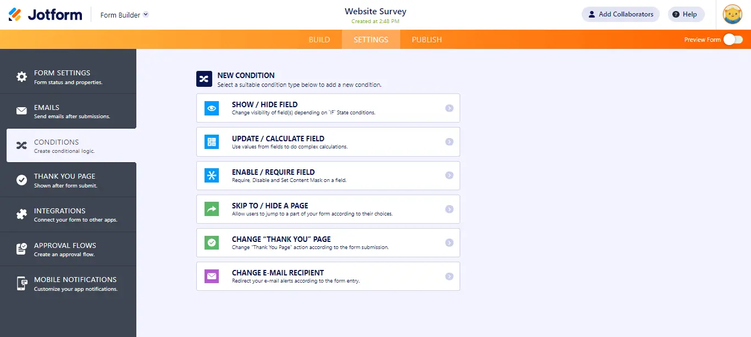
Task: Click the Form Settings gear icon
Action: click(21, 77)
